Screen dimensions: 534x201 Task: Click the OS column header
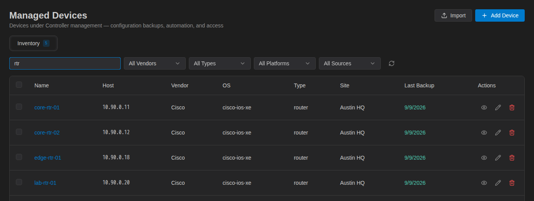click(x=226, y=85)
